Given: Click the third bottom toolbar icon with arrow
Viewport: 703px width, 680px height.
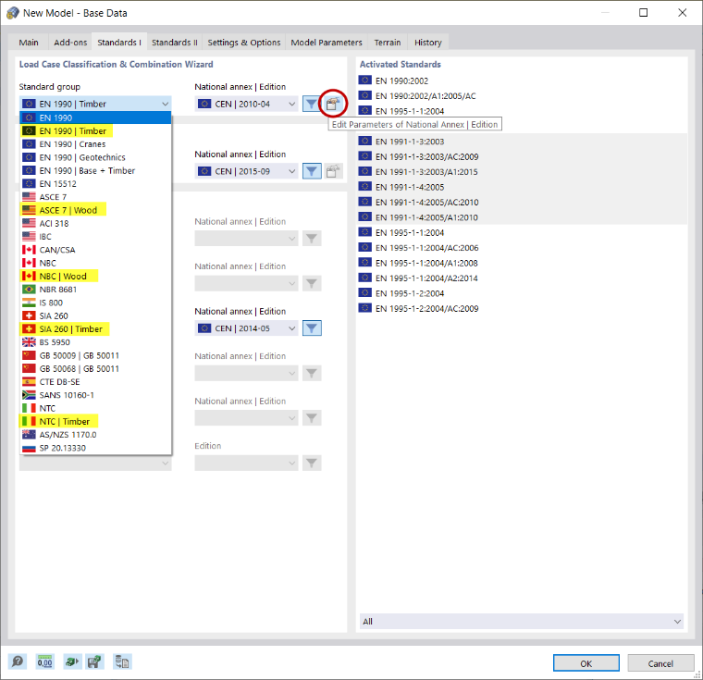Looking at the screenshot, I should click(x=72, y=661).
